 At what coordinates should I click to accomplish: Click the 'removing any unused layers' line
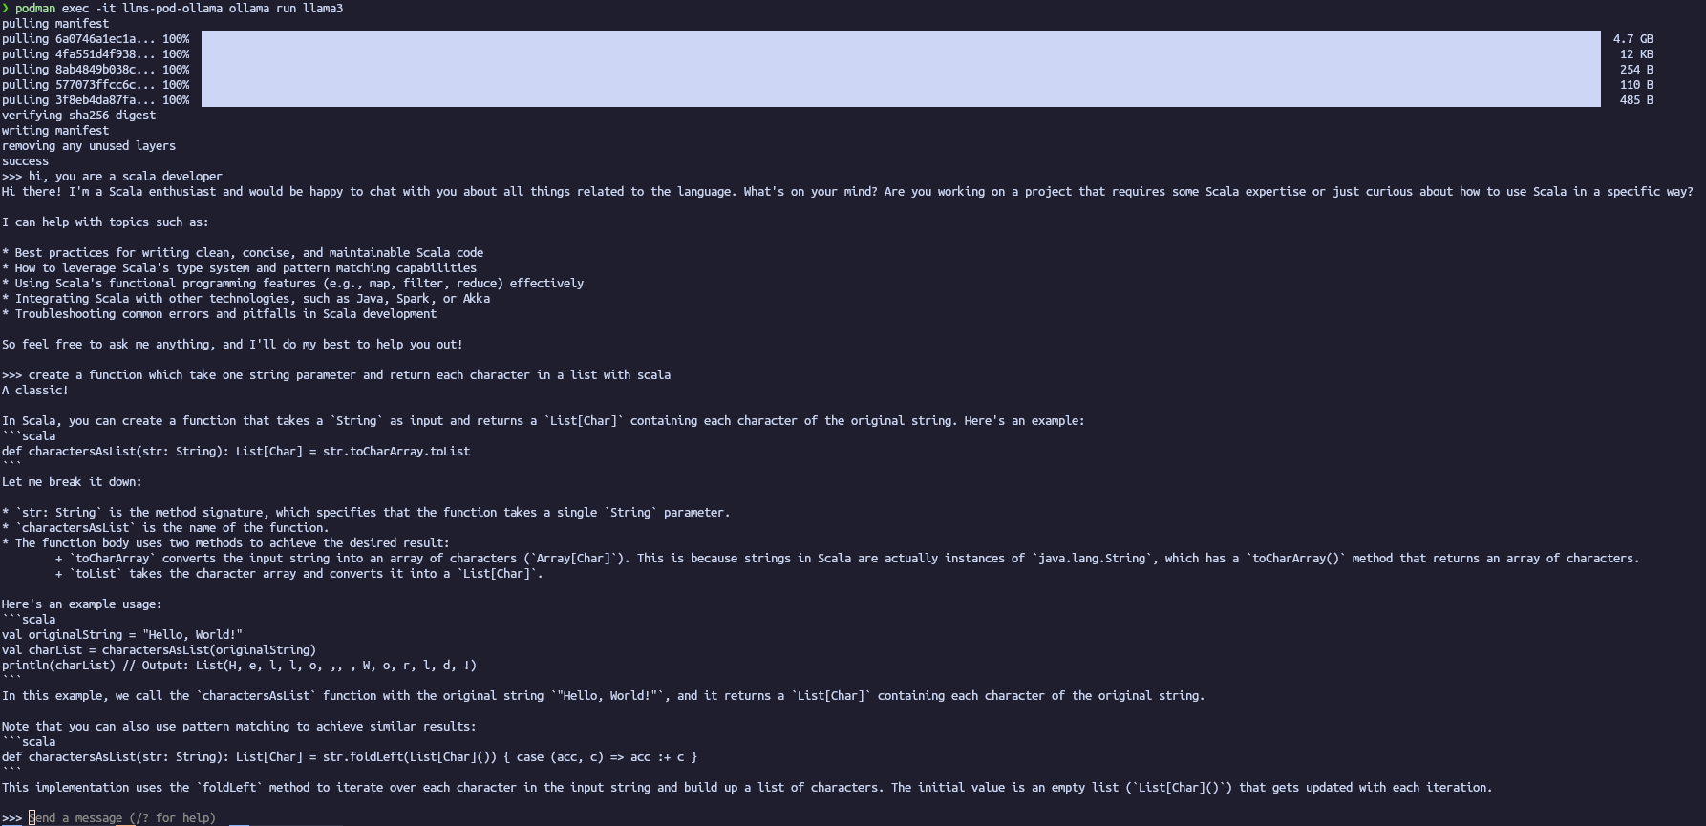(89, 146)
